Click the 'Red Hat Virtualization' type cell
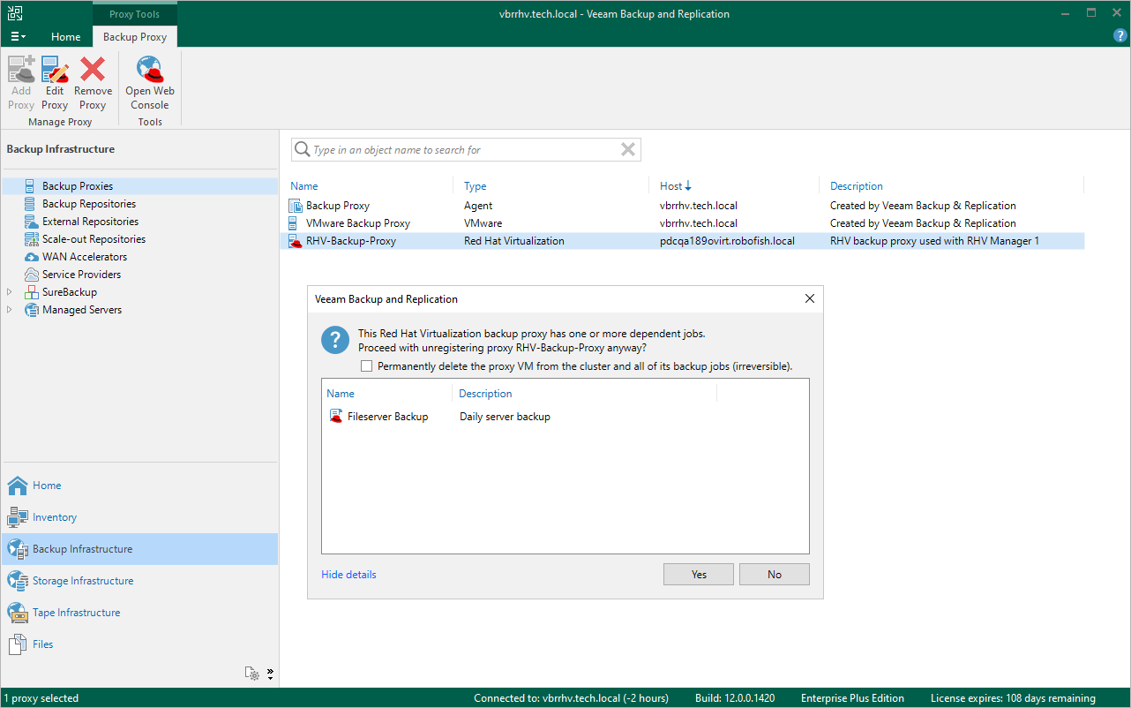1131x708 pixels. click(514, 241)
